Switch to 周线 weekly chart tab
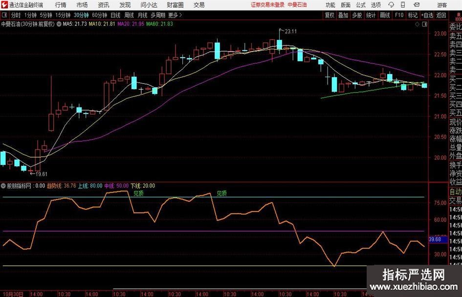 click(x=129, y=15)
